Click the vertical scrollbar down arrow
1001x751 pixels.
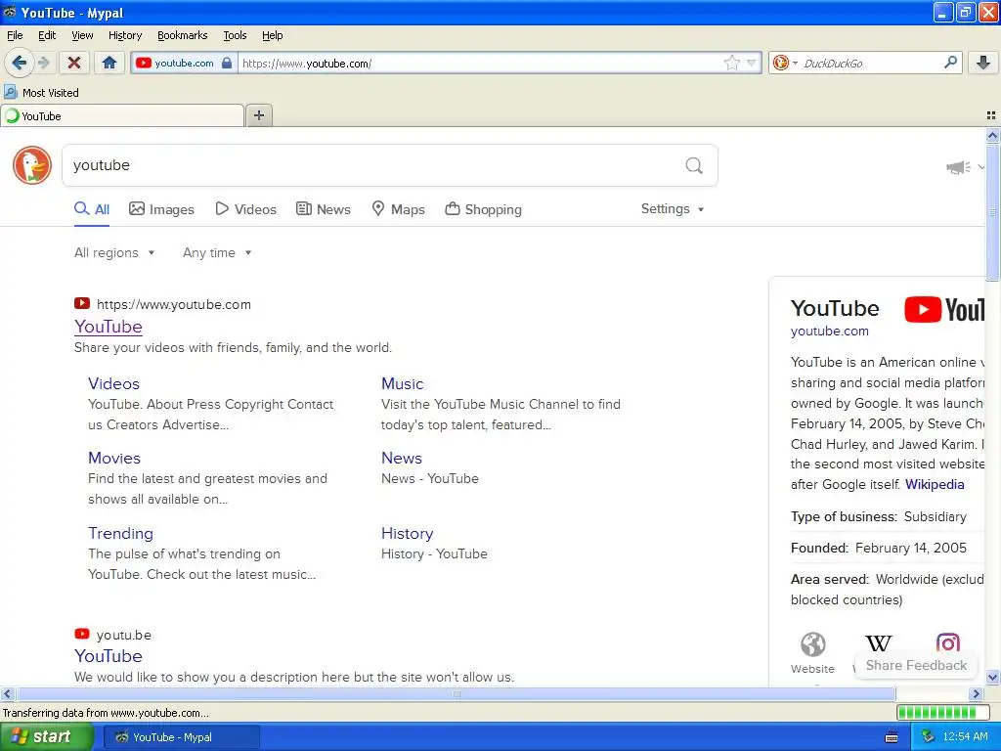click(x=992, y=677)
